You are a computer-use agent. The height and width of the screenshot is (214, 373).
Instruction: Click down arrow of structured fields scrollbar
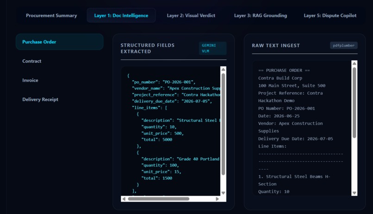pos(223,193)
